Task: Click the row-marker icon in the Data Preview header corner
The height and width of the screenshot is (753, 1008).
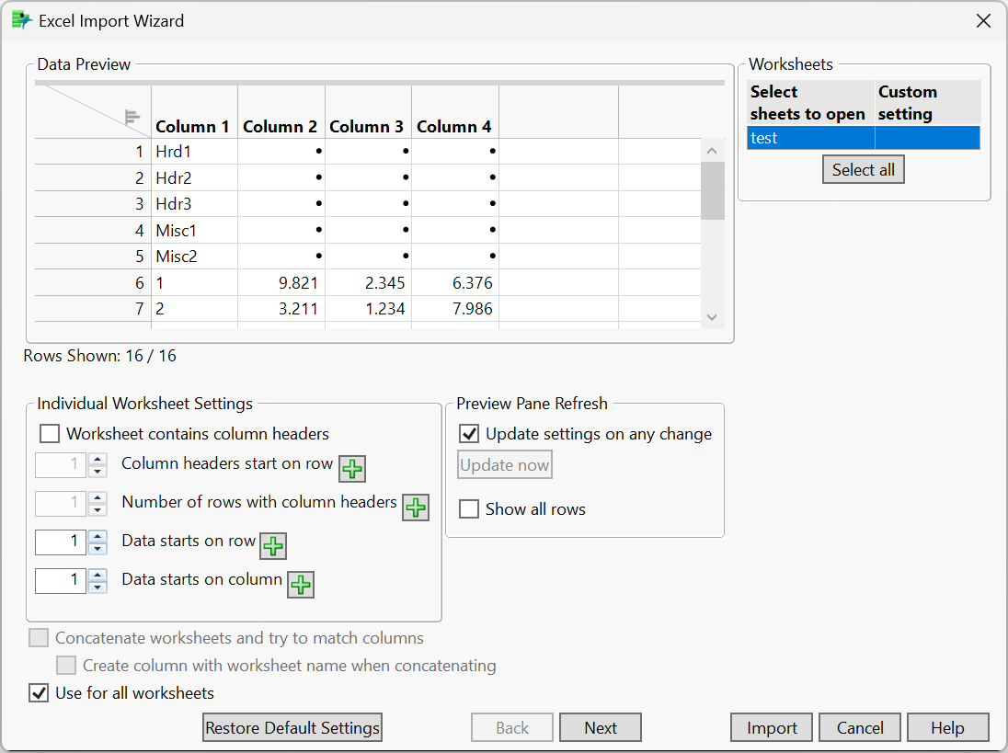Action: pyautogui.click(x=132, y=117)
